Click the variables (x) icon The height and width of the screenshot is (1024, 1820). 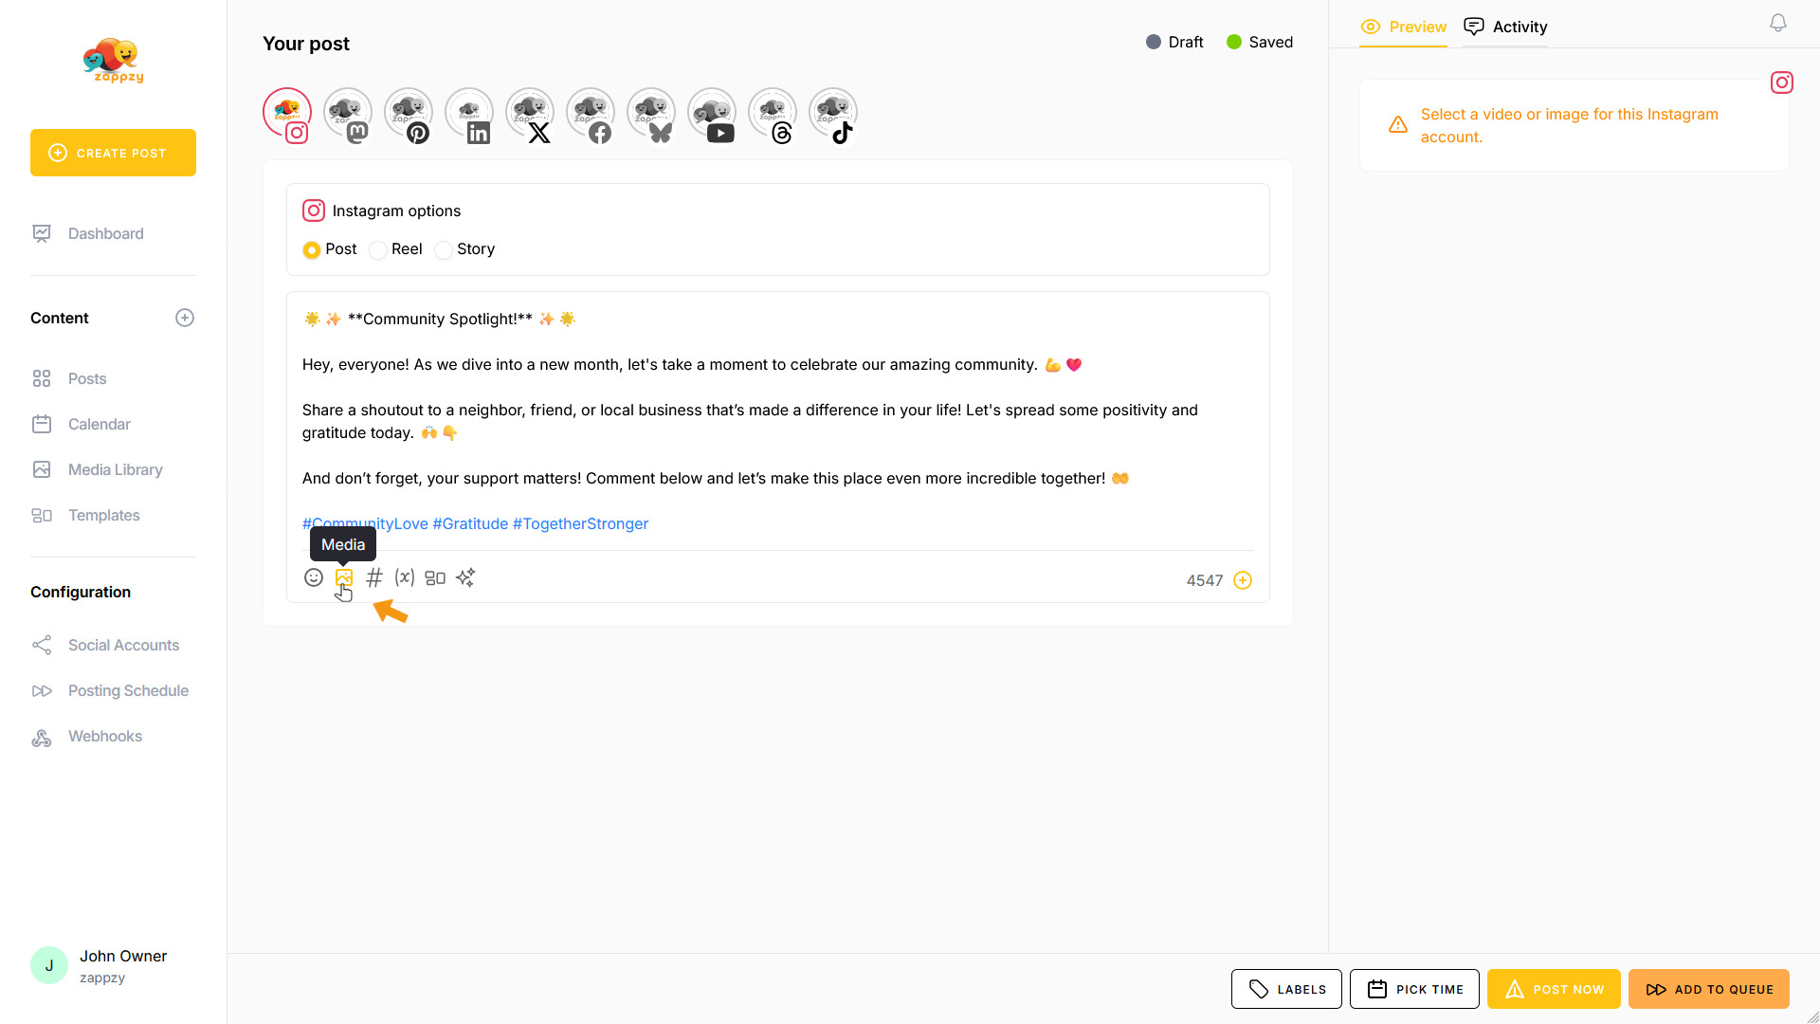click(x=405, y=577)
